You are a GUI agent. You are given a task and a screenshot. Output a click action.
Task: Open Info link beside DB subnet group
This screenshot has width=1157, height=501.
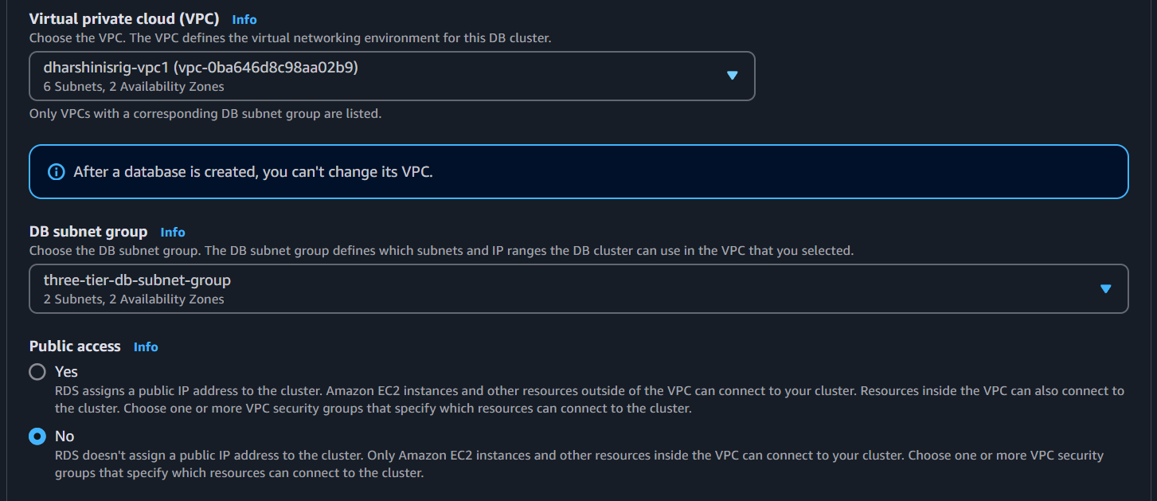tap(173, 232)
